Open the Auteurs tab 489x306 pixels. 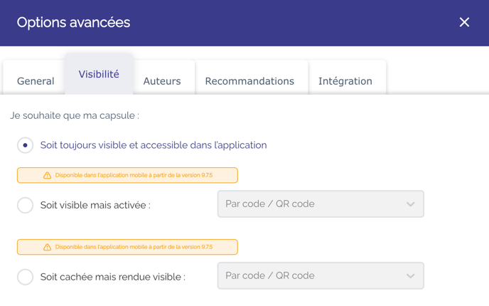click(x=162, y=81)
